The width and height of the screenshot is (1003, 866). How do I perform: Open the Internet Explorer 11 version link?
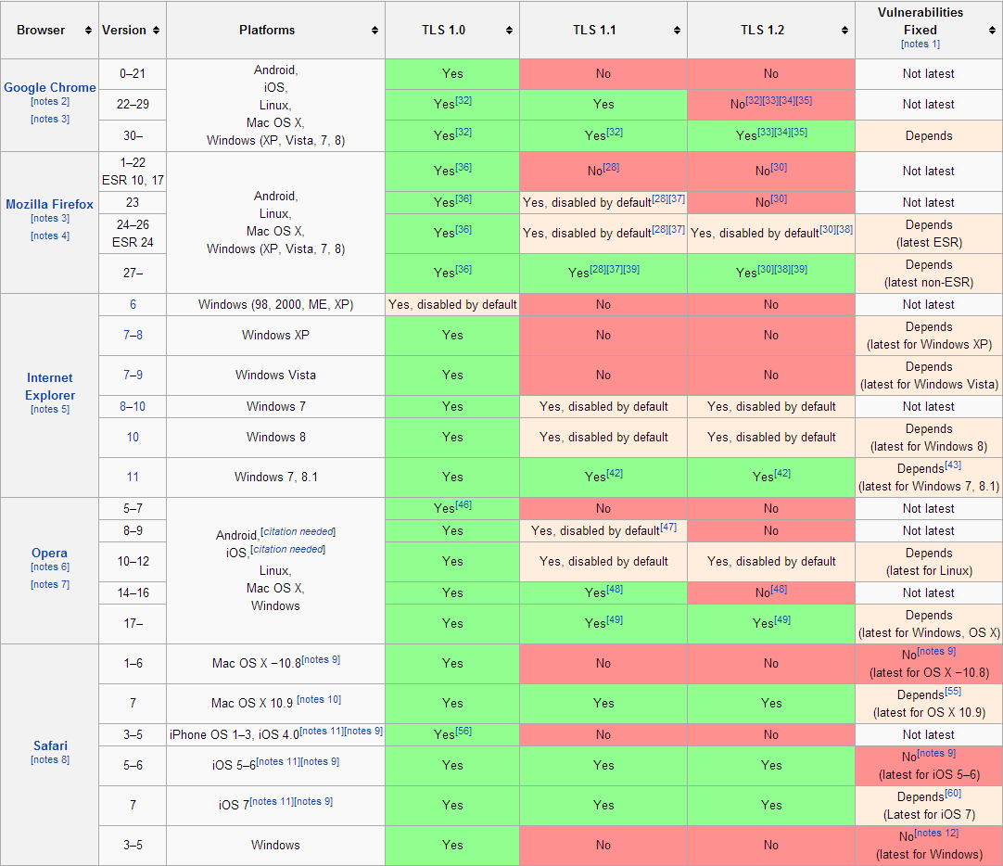[x=133, y=478]
